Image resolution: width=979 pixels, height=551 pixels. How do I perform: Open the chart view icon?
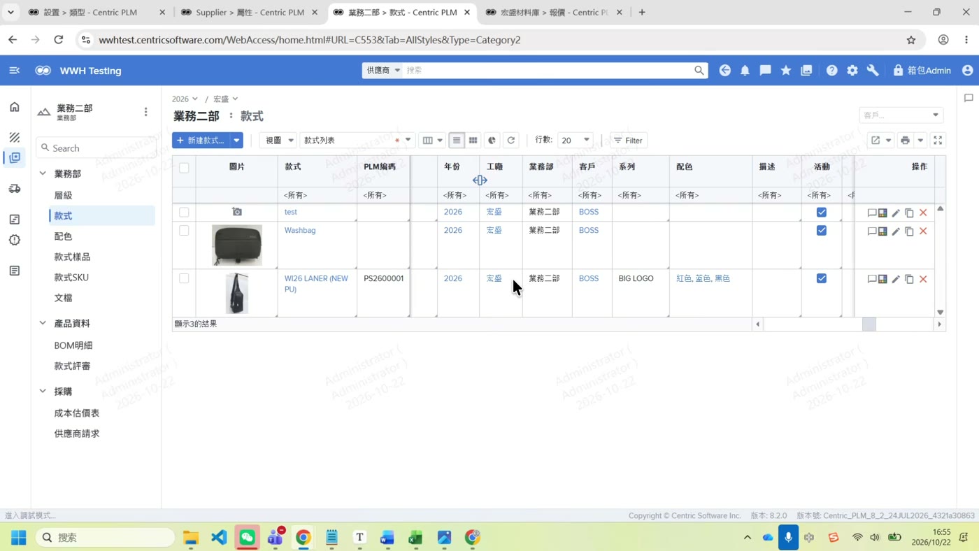pos(492,141)
